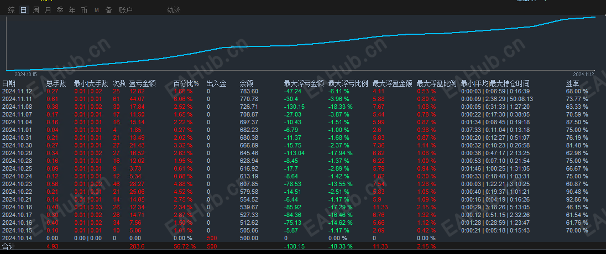Viewport: 606px width, 254px height.
Task: Select the 最大浮盈比例 column header
Action: [437, 83]
